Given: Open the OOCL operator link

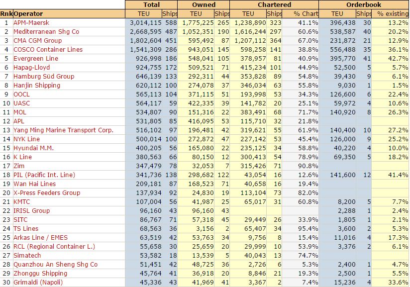Looking at the screenshot, I should tap(22, 95).
